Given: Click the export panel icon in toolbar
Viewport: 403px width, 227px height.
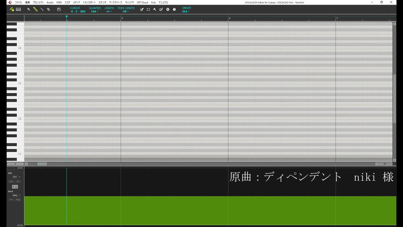Looking at the screenshot, I should (x=161, y=10).
